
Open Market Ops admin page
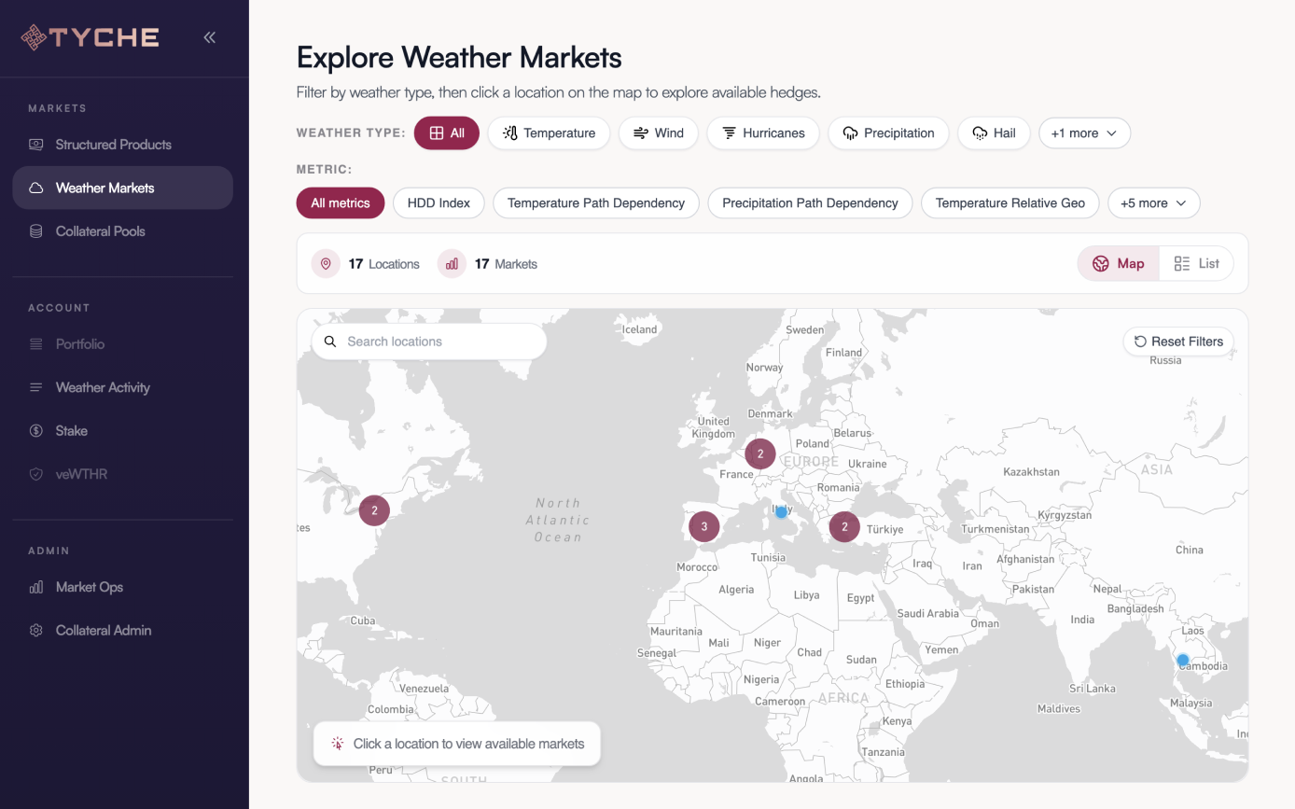pos(89,587)
